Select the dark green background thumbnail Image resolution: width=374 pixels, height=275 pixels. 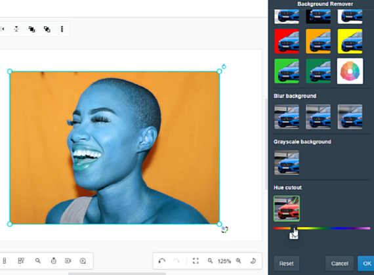pyautogui.click(x=318, y=71)
